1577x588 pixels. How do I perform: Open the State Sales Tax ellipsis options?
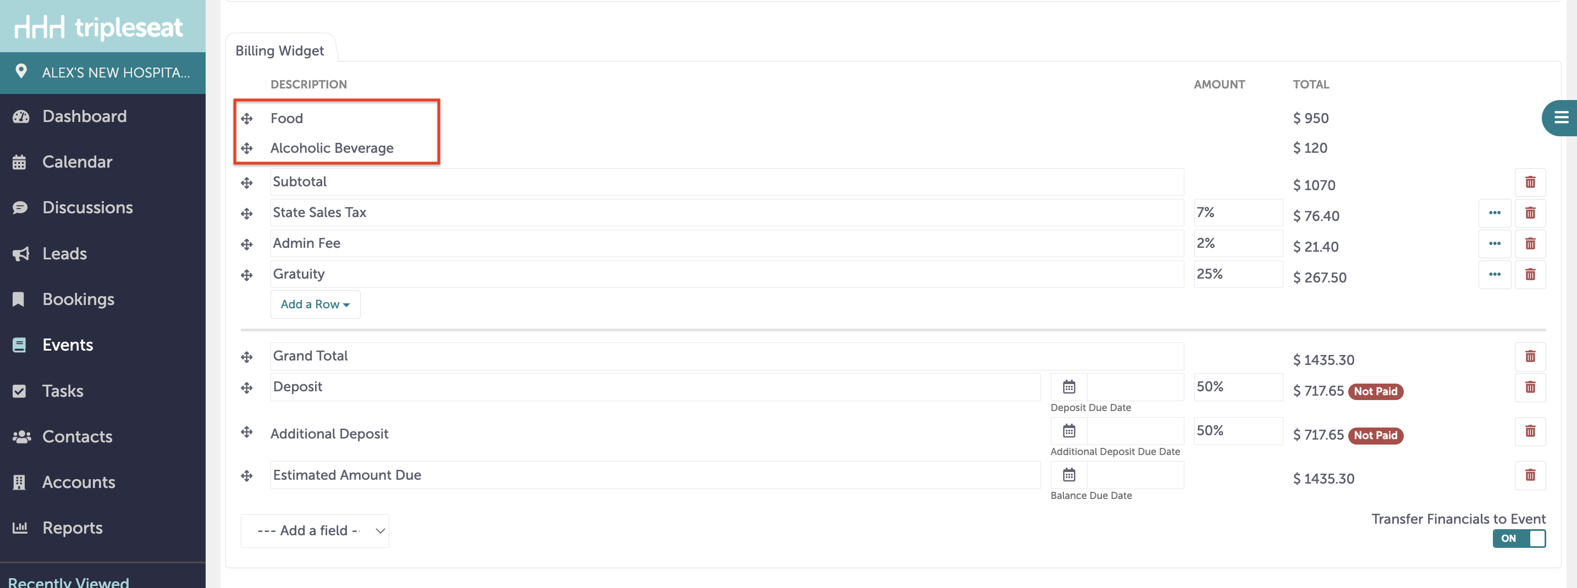pos(1495,213)
